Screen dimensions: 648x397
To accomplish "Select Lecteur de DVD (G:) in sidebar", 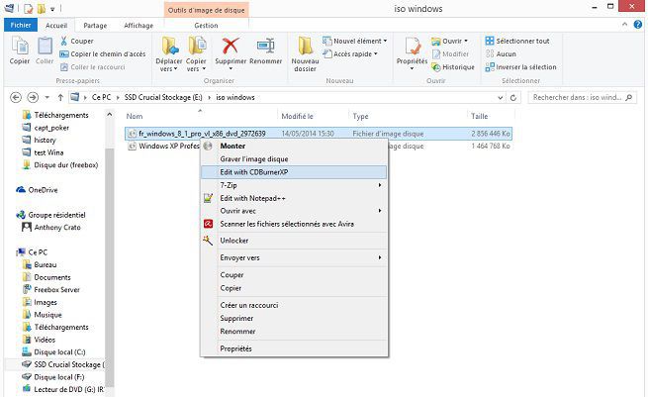I will [x=62, y=389].
